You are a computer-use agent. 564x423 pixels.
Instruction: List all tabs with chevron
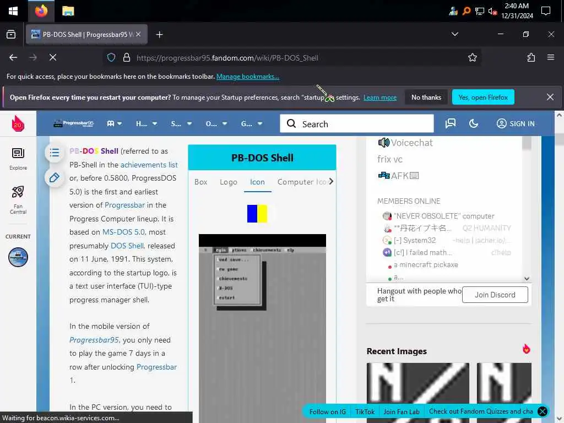click(454, 34)
